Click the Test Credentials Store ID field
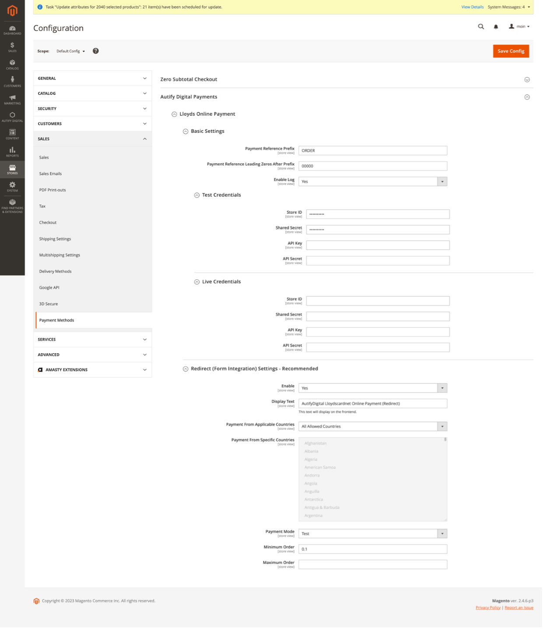 (378, 214)
